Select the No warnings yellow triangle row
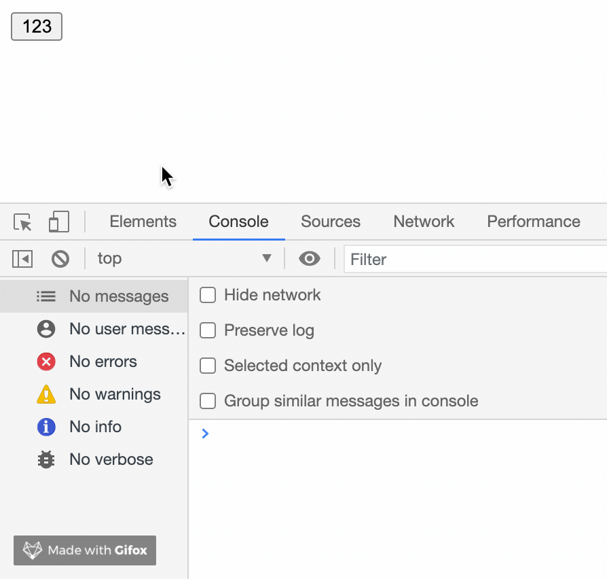 [94, 394]
